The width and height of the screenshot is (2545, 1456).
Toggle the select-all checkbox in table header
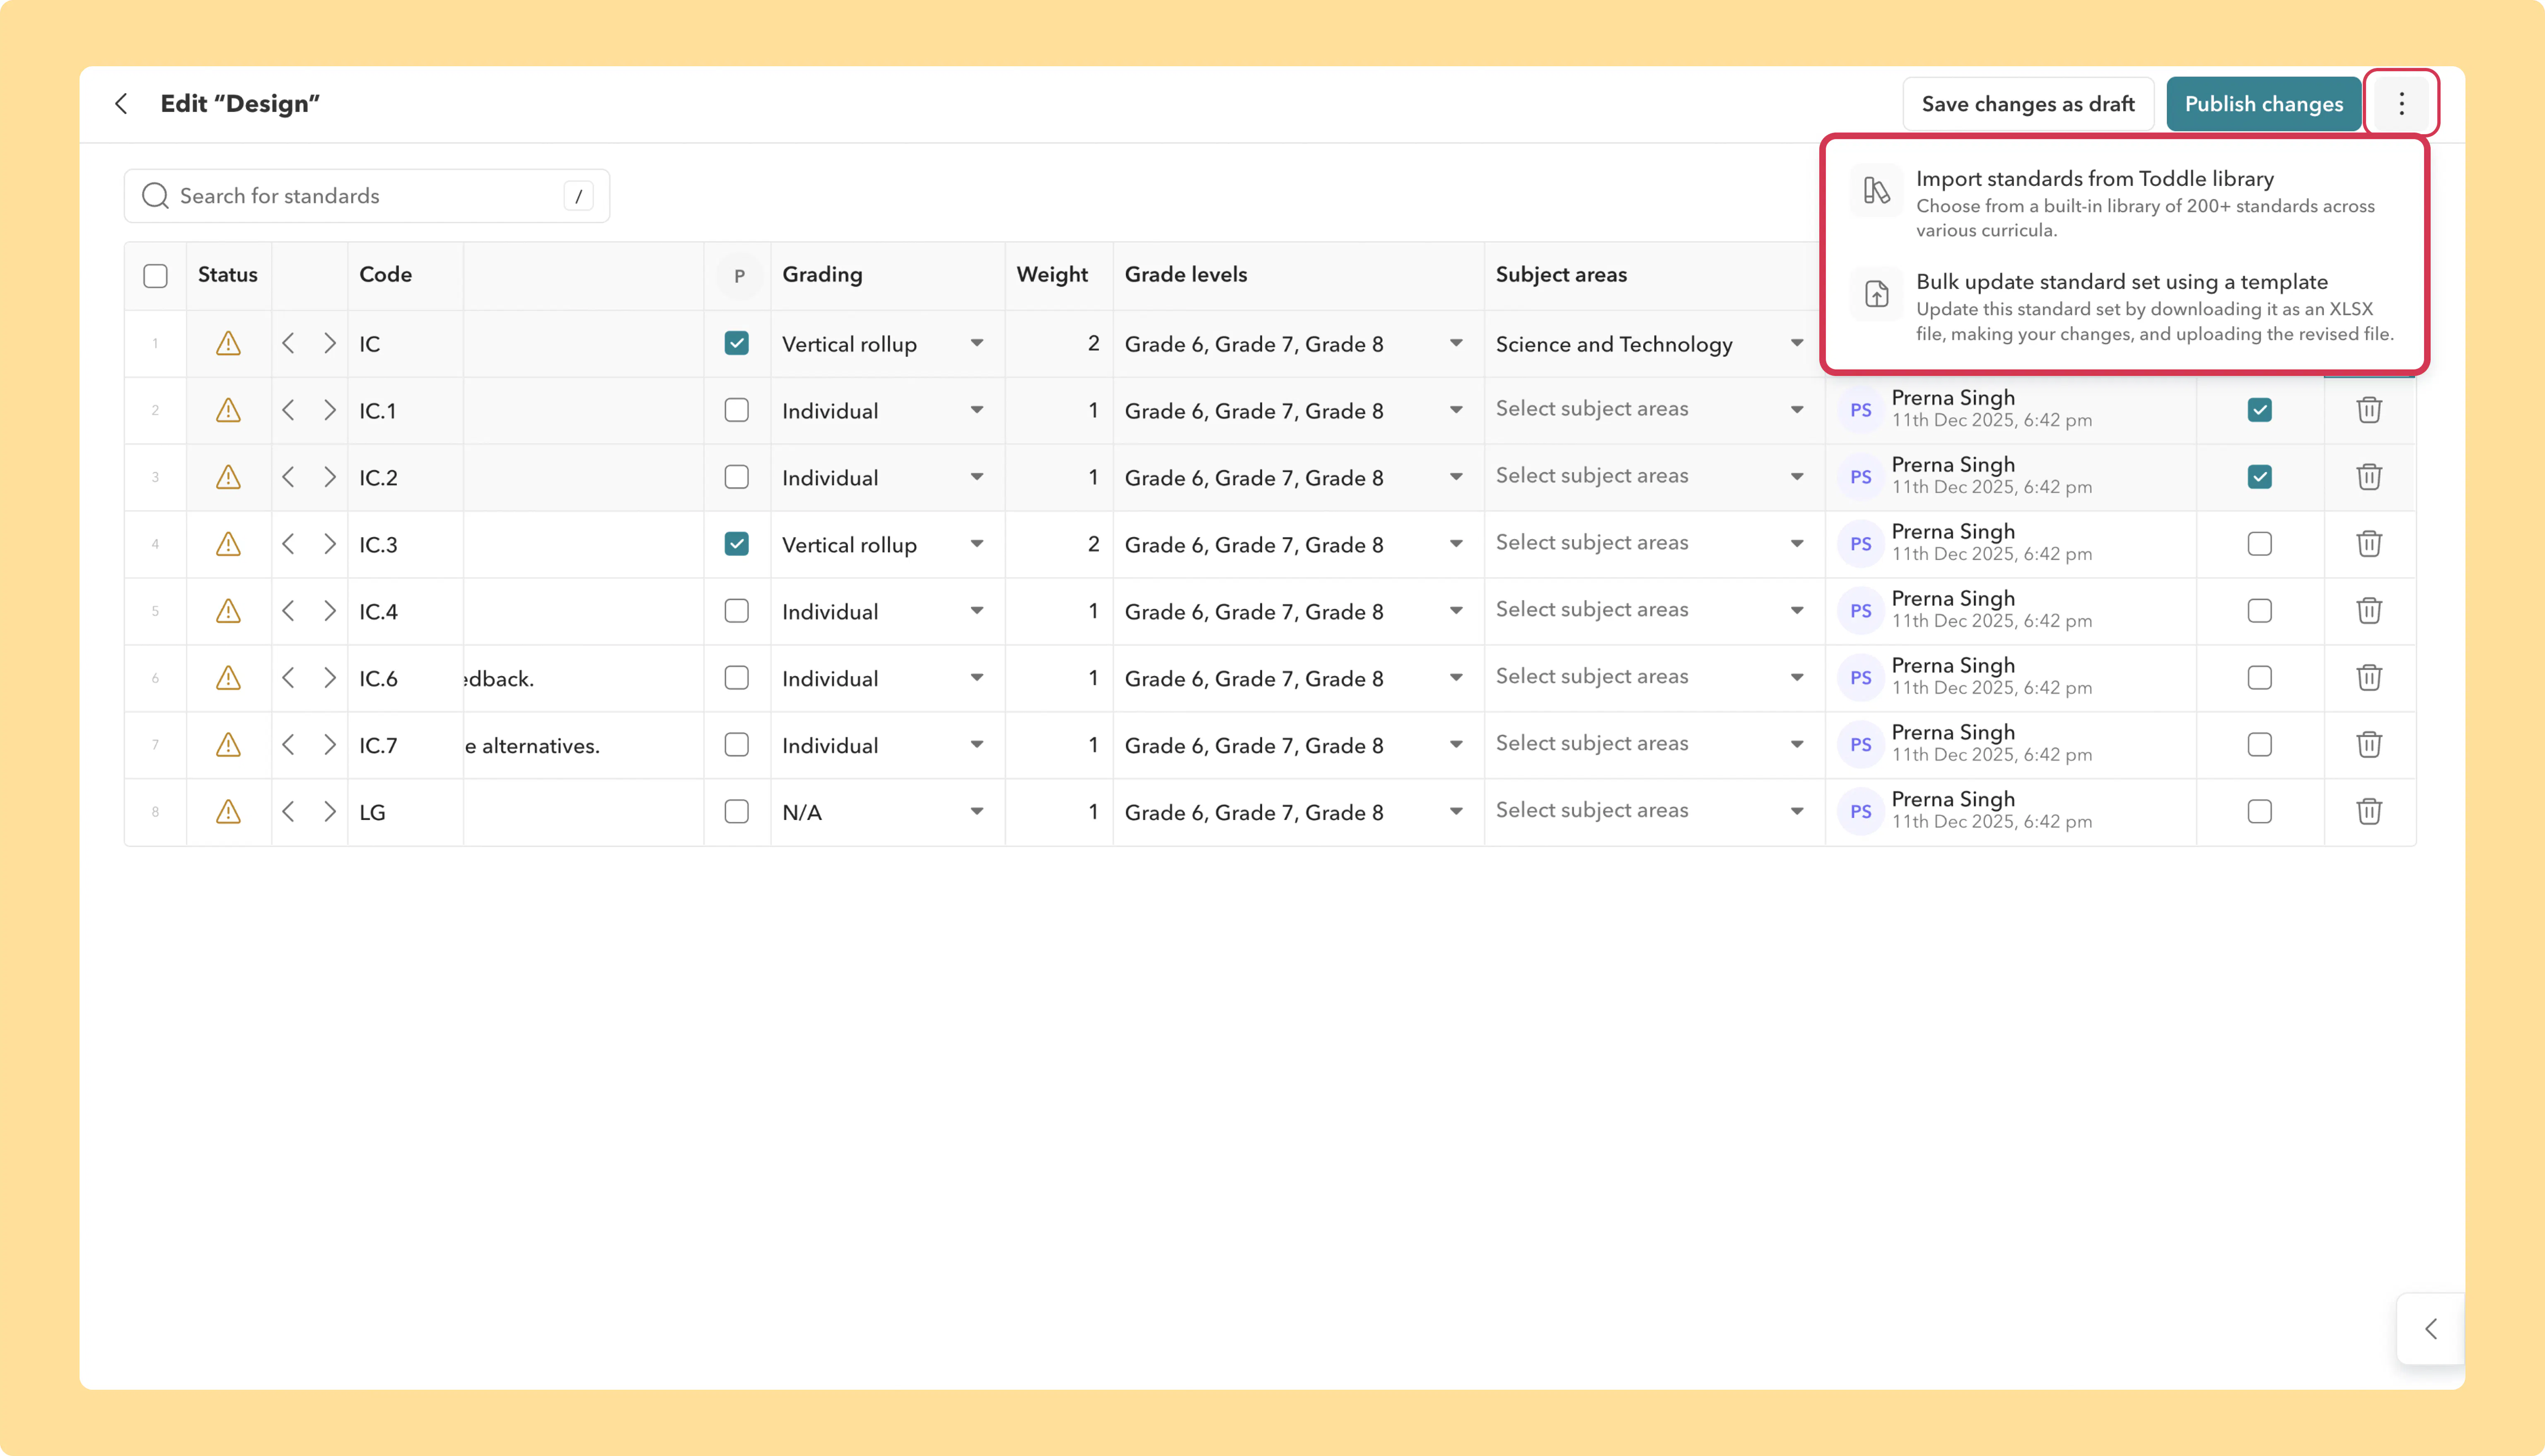click(155, 276)
